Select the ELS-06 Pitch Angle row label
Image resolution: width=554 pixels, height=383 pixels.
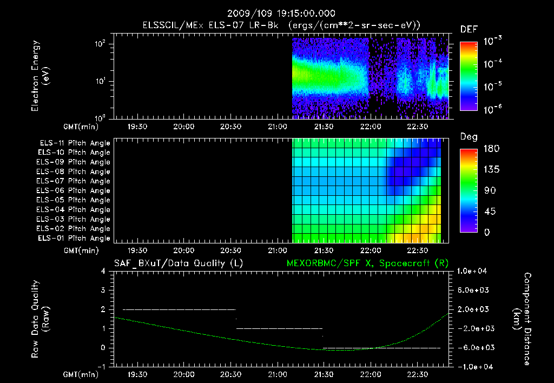click(x=73, y=190)
